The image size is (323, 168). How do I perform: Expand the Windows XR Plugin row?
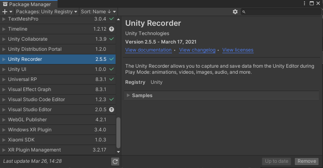pyautogui.click(x=4, y=130)
